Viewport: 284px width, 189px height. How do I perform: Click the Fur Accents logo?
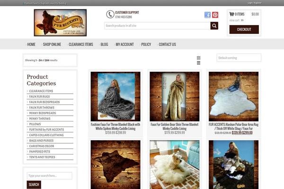tap(60, 23)
